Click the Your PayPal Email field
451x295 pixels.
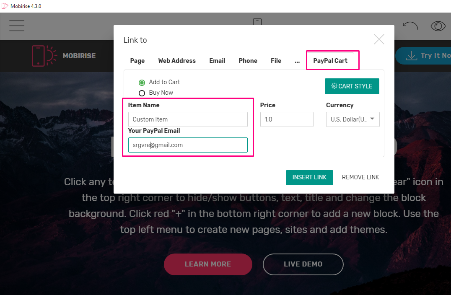[x=188, y=145]
